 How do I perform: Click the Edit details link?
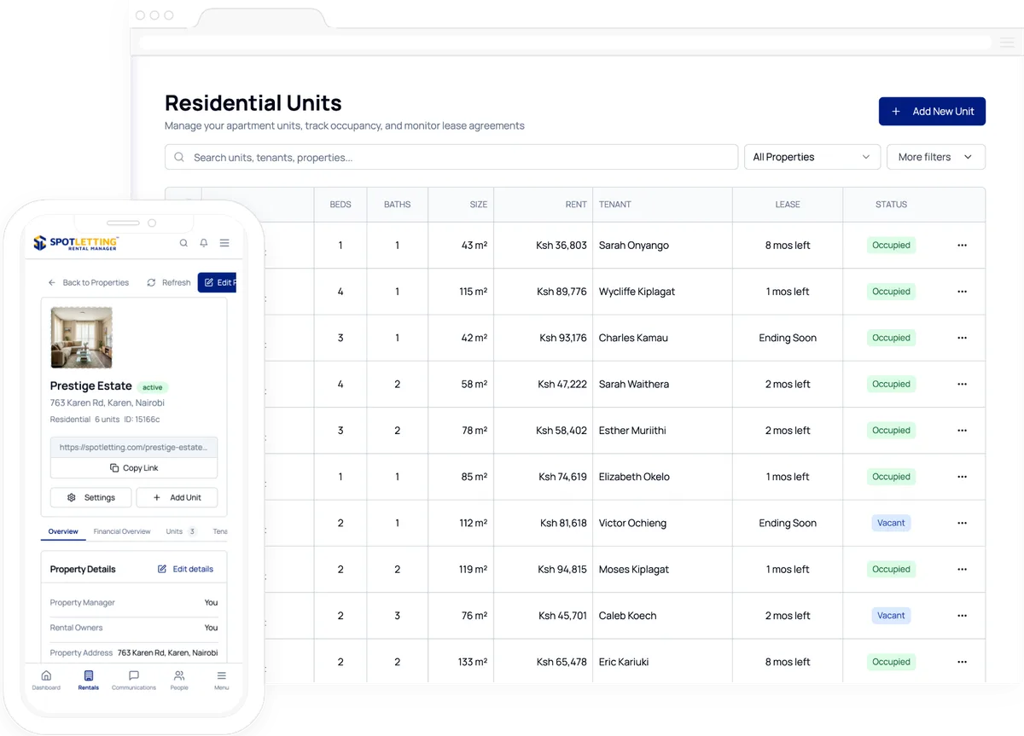(x=186, y=569)
